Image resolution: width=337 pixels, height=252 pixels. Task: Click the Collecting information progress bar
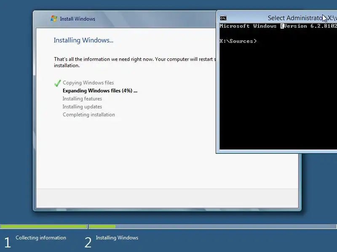pyautogui.click(x=44, y=226)
